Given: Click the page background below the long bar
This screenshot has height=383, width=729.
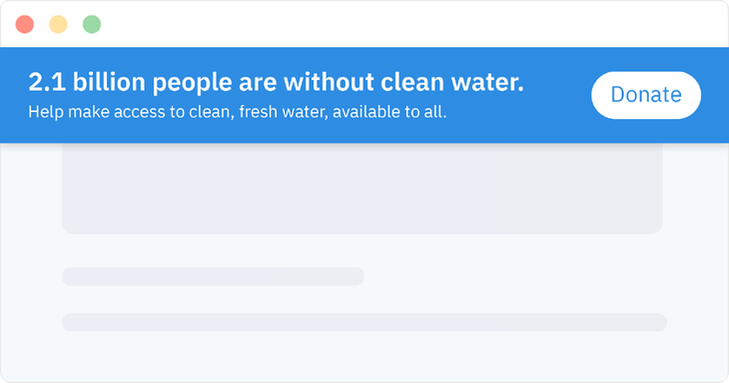Looking at the screenshot, I should pyautogui.click(x=364, y=358).
